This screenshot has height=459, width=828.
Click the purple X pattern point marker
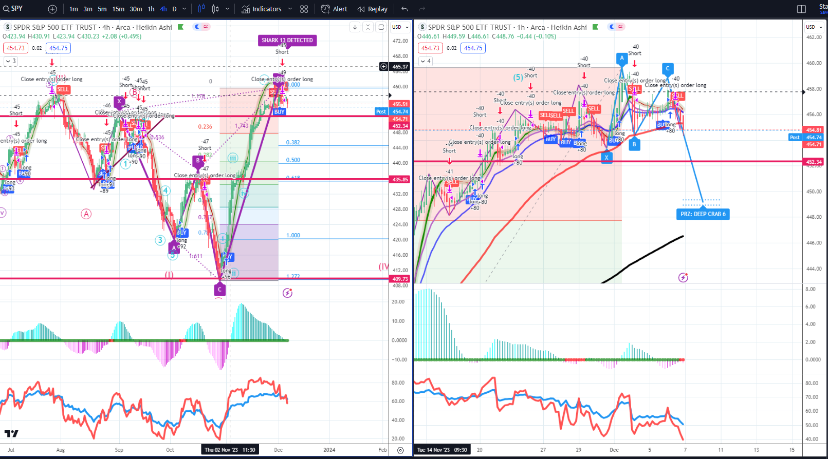pos(119,102)
